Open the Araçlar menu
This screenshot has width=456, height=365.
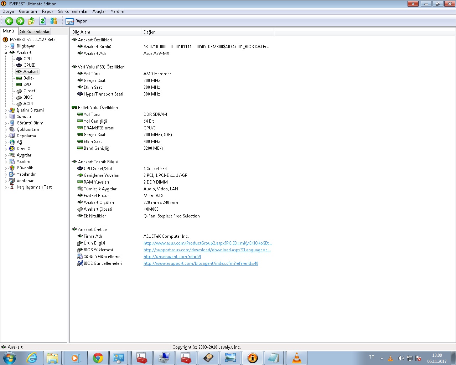click(99, 11)
